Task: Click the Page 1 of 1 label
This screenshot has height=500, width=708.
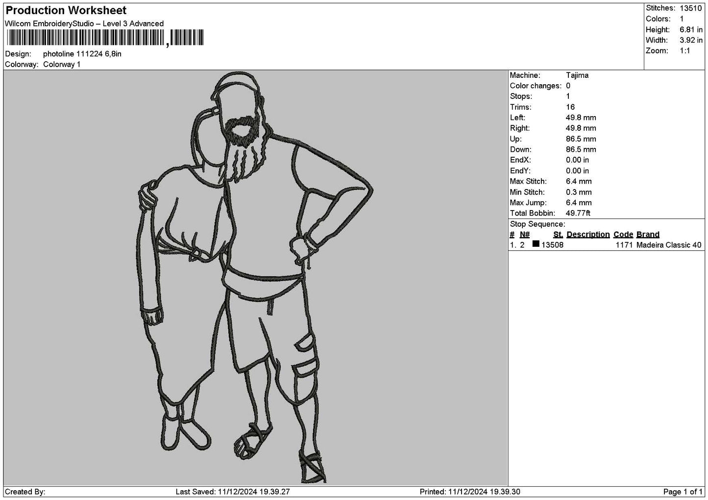Action: [683, 492]
